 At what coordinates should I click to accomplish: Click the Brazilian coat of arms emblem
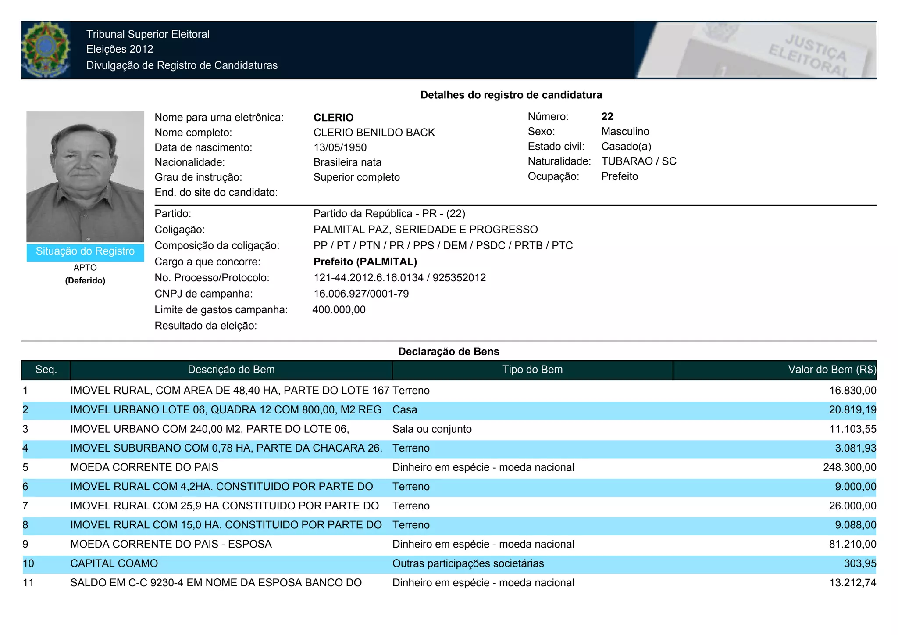coord(46,50)
